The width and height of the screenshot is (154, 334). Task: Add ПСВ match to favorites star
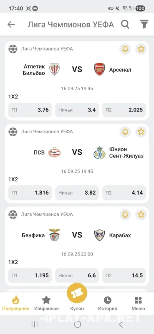pos(141,132)
